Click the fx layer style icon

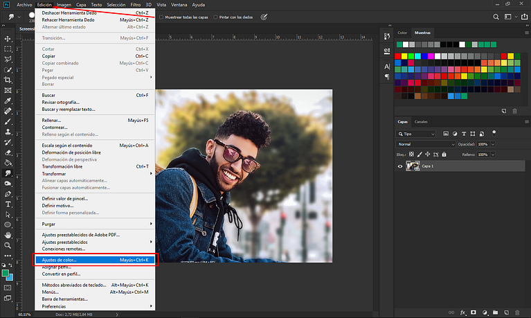click(462, 312)
